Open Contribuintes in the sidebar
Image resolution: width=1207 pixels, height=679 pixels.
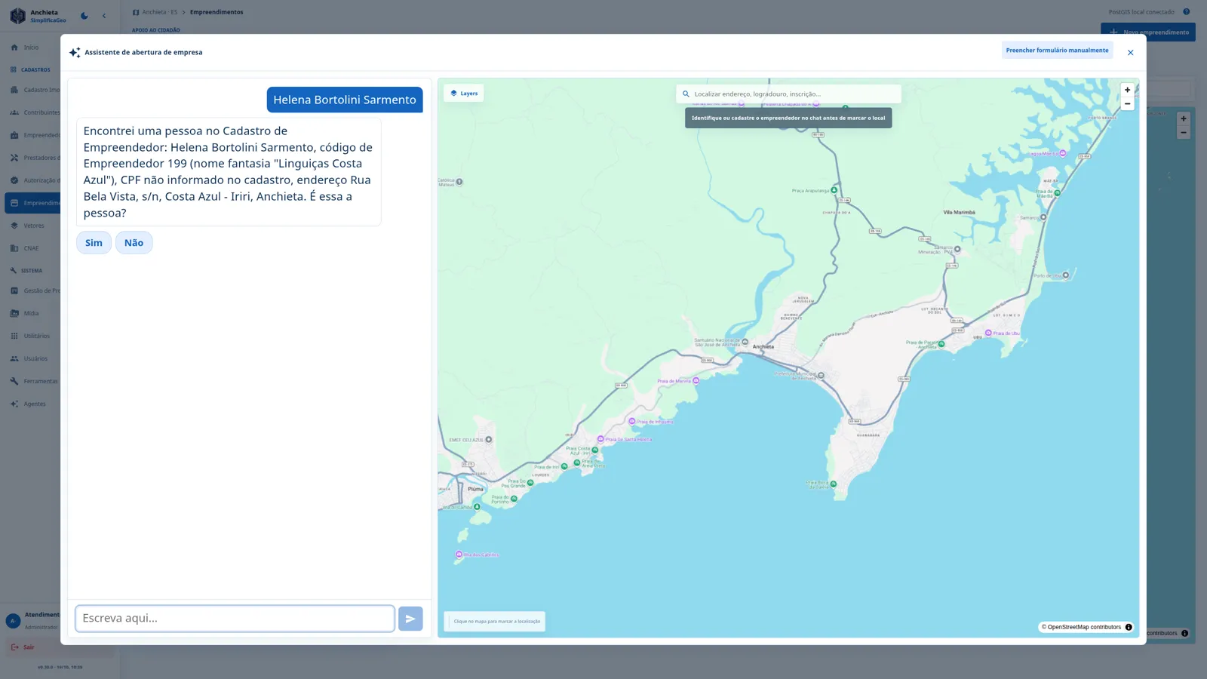(41, 112)
